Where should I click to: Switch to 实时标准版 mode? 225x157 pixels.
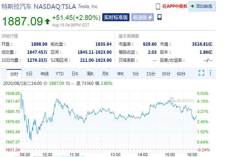(116, 17)
